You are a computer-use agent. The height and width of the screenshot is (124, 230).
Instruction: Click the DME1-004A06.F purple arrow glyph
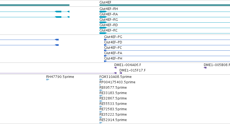pyautogui.click(x=115, y=68)
